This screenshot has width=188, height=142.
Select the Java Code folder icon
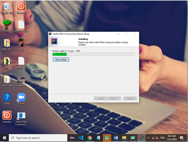[x=7, y=81]
